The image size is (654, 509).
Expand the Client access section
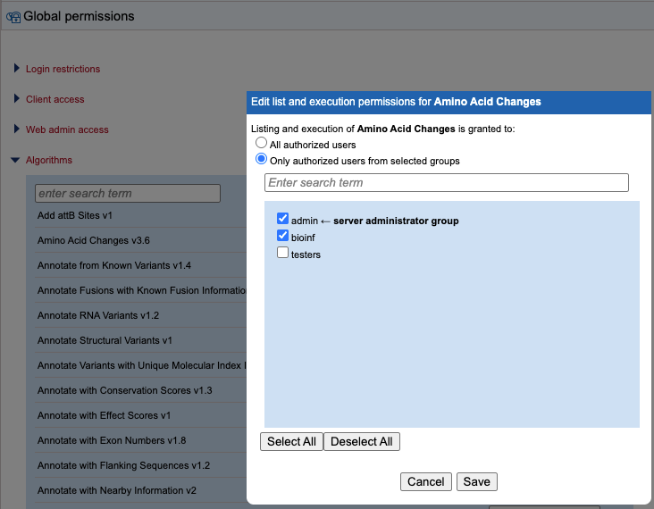(54, 99)
